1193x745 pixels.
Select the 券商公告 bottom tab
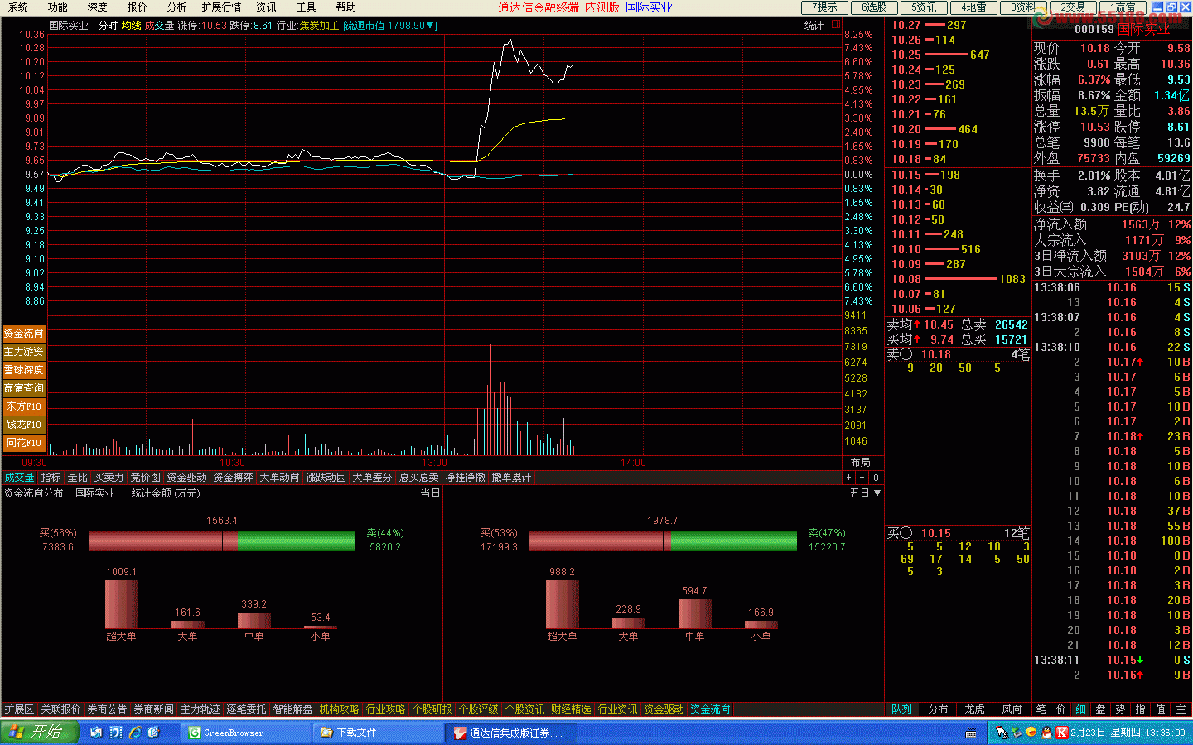coord(107,709)
